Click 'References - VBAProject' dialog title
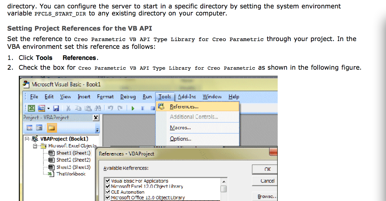This screenshot has width=386, height=201. pos(126,154)
